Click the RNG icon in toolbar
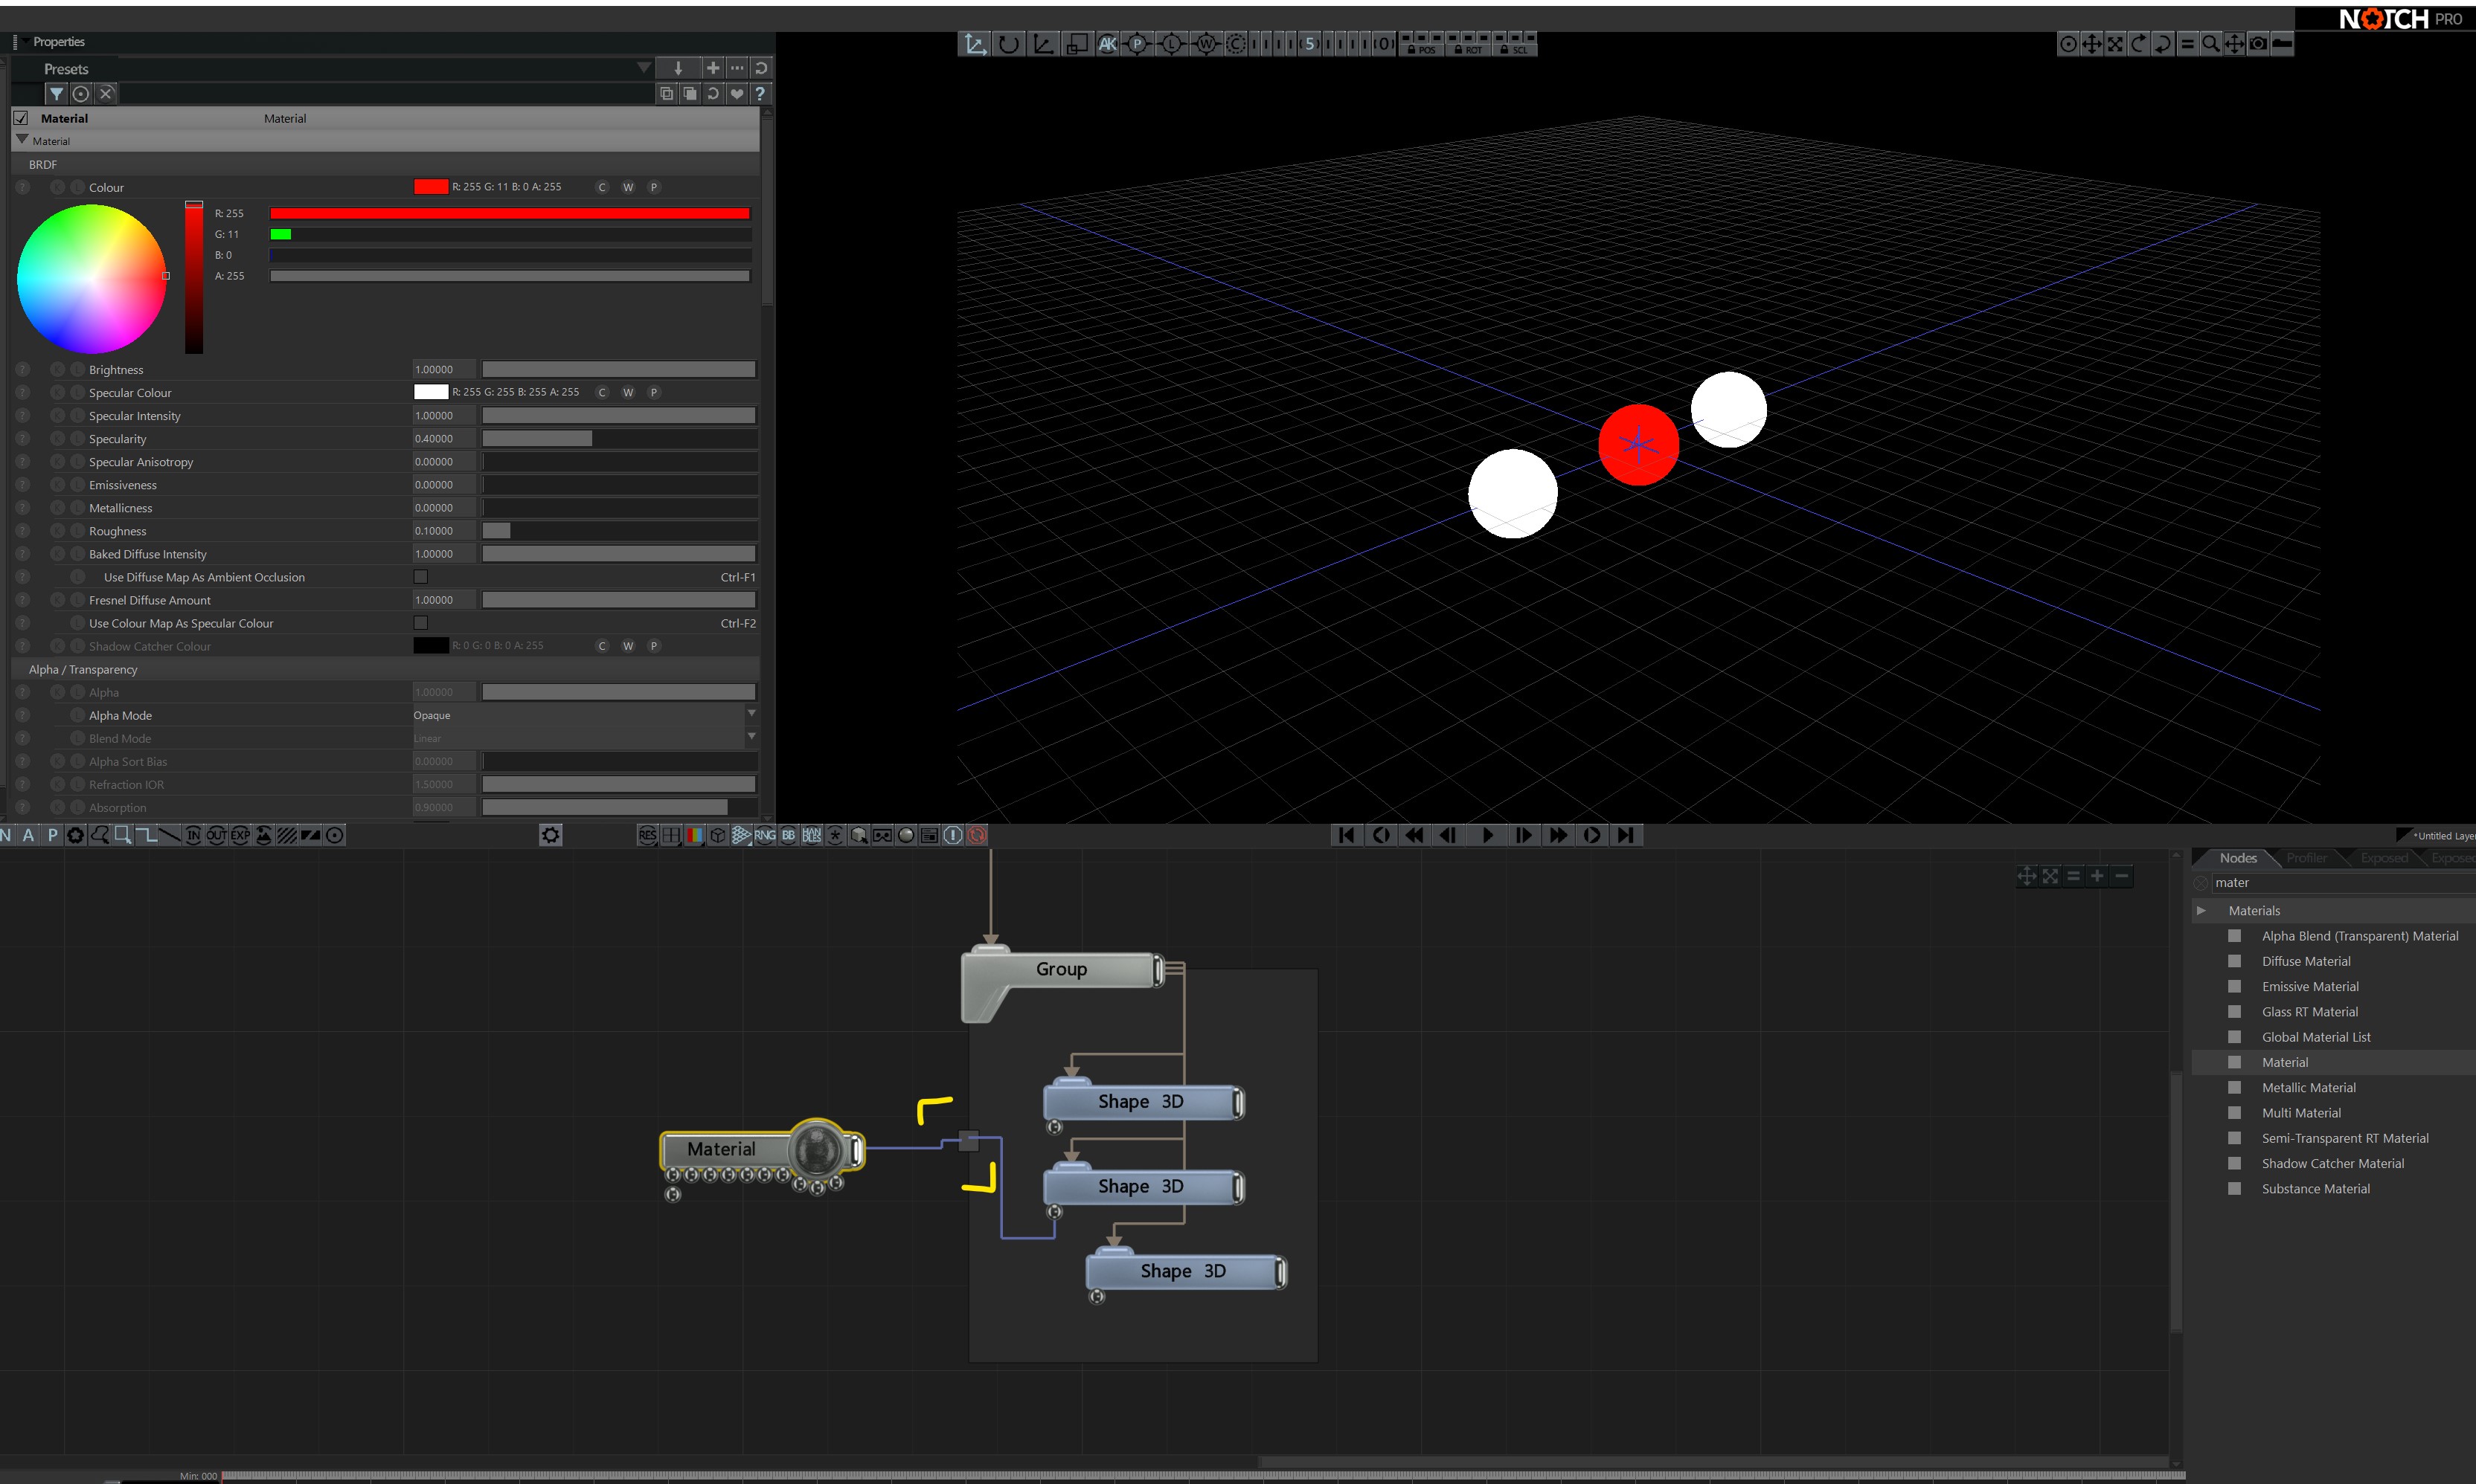This screenshot has width=2476, height=1484. [x=766, y=835]
